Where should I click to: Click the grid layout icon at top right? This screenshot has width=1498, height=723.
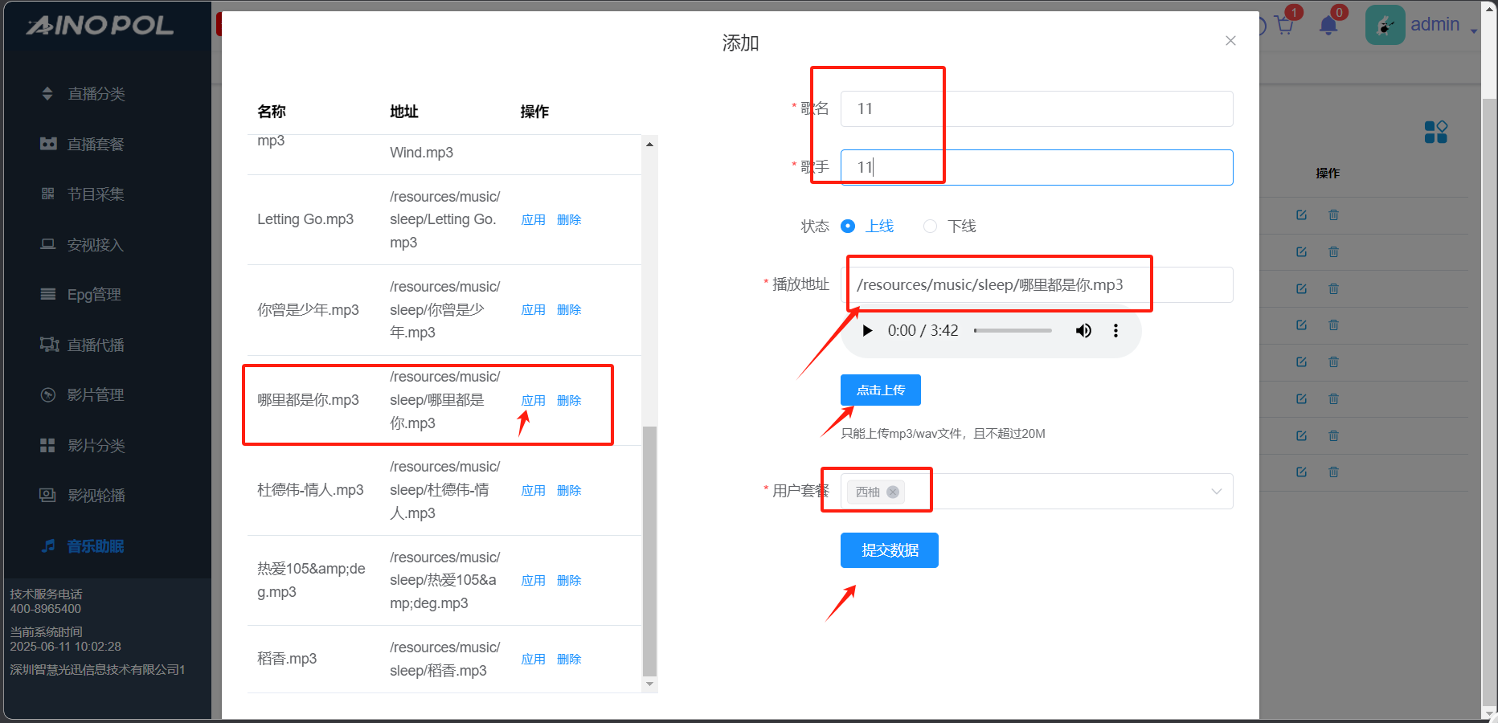1435,132
